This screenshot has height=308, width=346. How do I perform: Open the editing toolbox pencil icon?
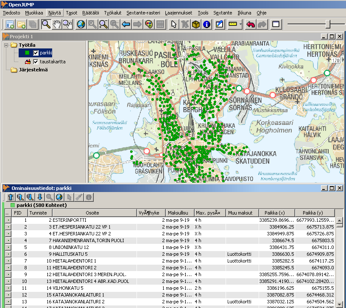point(219,24)
